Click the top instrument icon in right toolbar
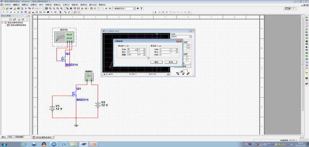This screenshot has height=147, width=309. point(307,18)
